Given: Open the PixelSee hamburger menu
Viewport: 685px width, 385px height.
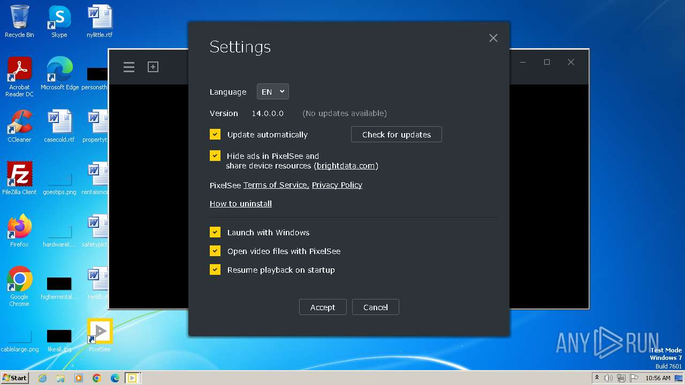Looking at the screenshot, I should tap(129, 67).
